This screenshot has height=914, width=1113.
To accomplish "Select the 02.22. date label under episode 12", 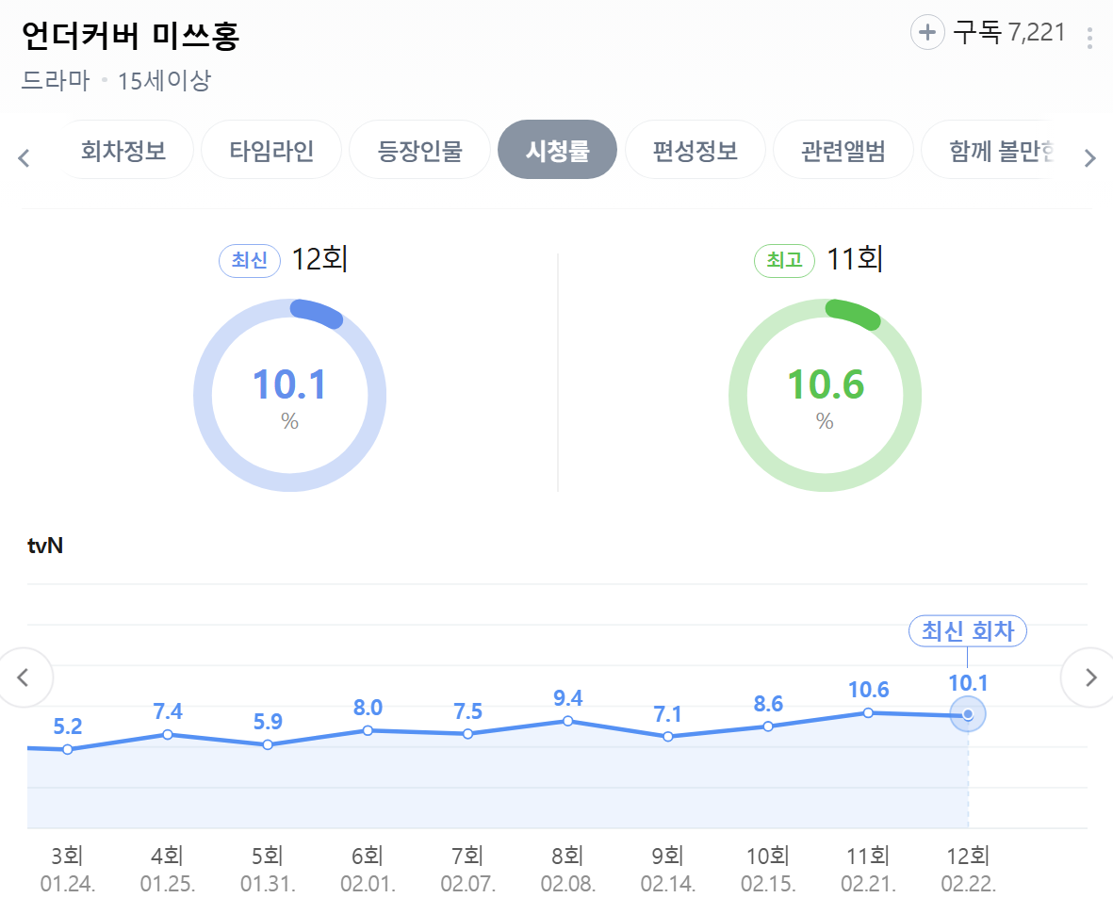I will 968,885.
